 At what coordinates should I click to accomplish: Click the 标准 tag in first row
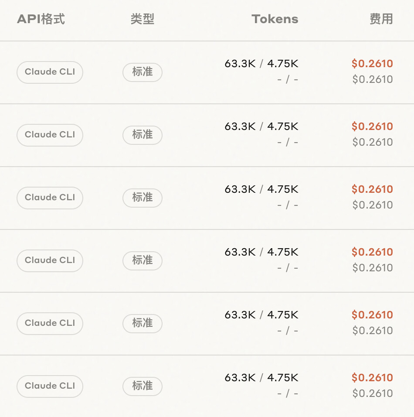pos(143,72)
